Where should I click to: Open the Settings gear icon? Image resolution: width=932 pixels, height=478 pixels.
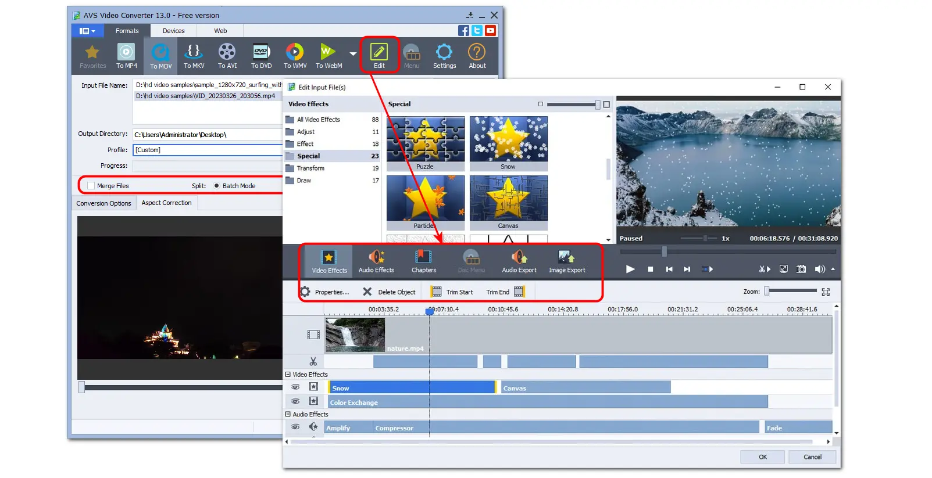pyautogui.click(x=444, y=56)
